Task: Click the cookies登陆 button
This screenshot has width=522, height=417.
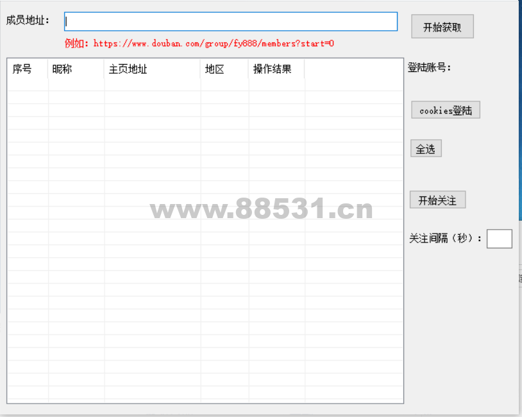Action: tap(446, 110)
